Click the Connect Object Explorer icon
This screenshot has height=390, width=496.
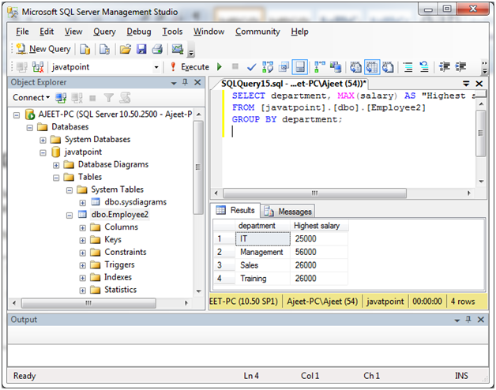pyautogui.click(x=61, y=98)
